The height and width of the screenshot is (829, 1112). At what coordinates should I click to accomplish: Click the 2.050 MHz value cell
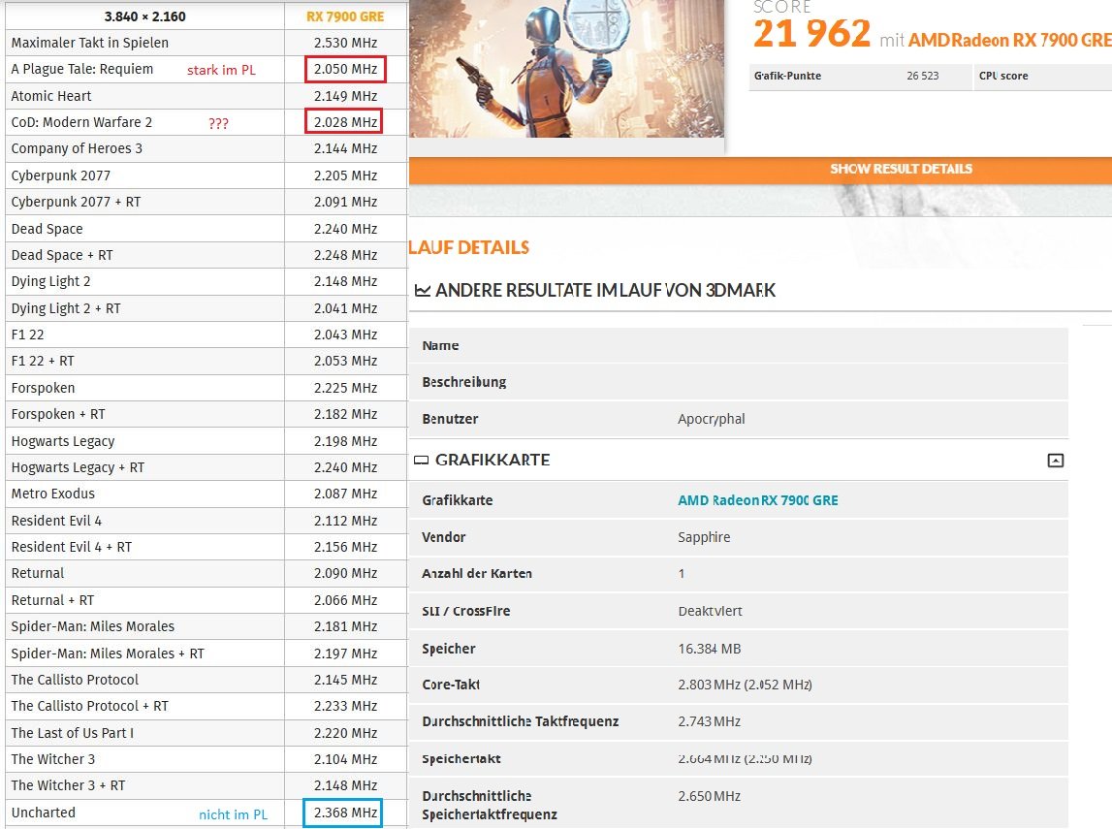point(345,70)
